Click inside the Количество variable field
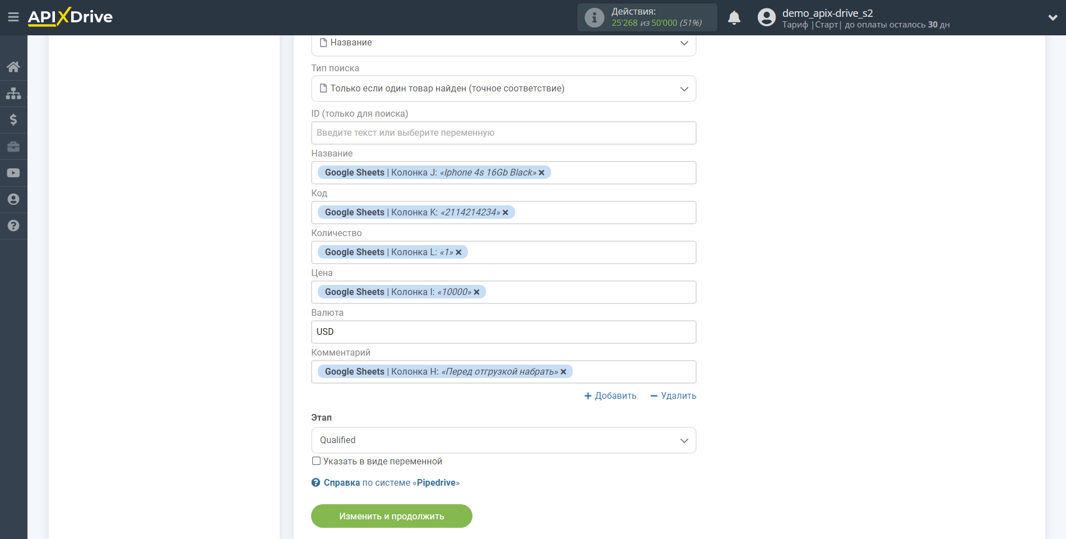The height and width of the screenshot is (539, 1066). (503, 252)
